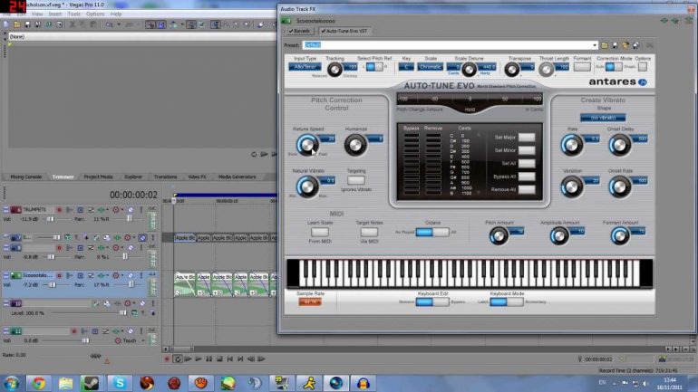Switch to the Explorer tab
This screenshot has width=698, height=392.
133,177
